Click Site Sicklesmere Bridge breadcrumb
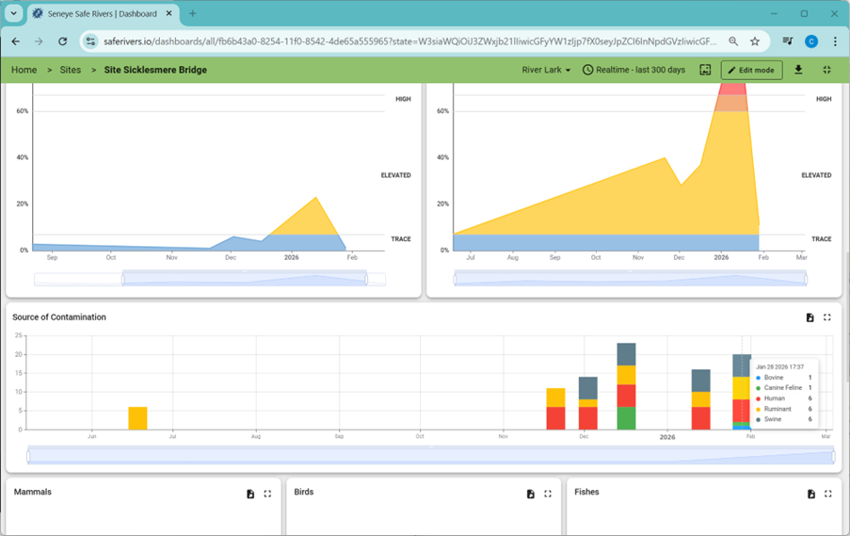The height and width of the screenshot is (536, 850). pyautogui.click(x=155, y=70)
